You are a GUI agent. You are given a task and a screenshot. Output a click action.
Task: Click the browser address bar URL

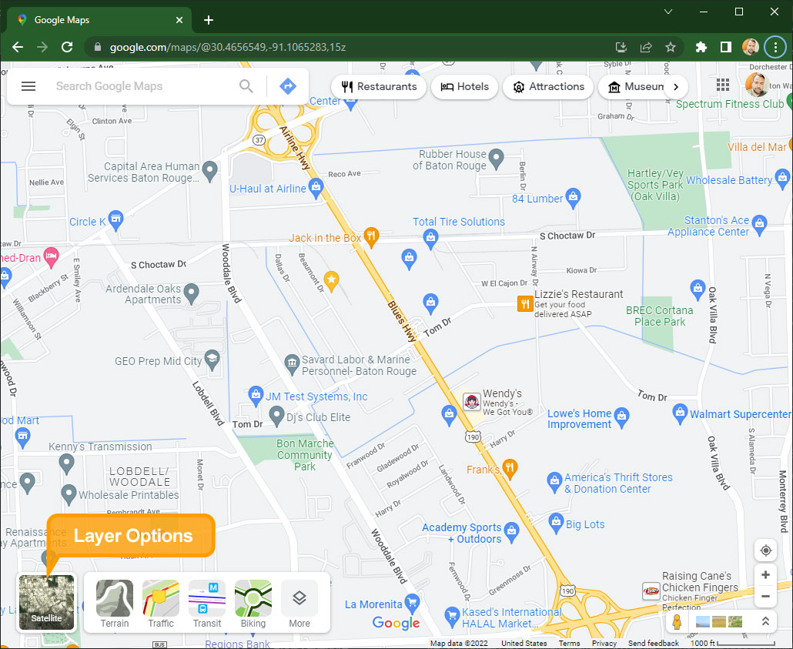point(228,47)
